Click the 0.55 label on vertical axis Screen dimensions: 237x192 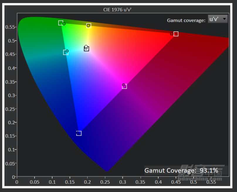pos(10,27)
